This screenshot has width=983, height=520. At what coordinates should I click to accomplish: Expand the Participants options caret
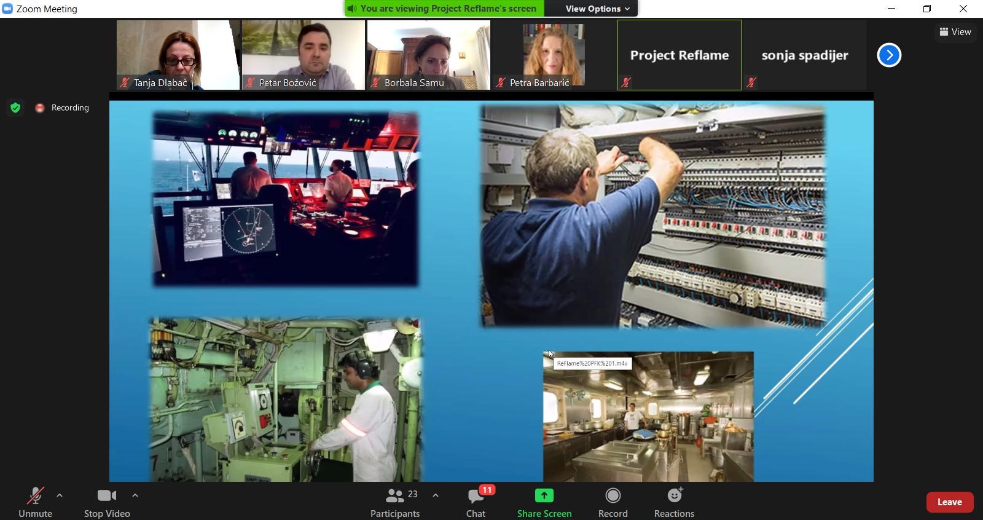pos(436,495)
